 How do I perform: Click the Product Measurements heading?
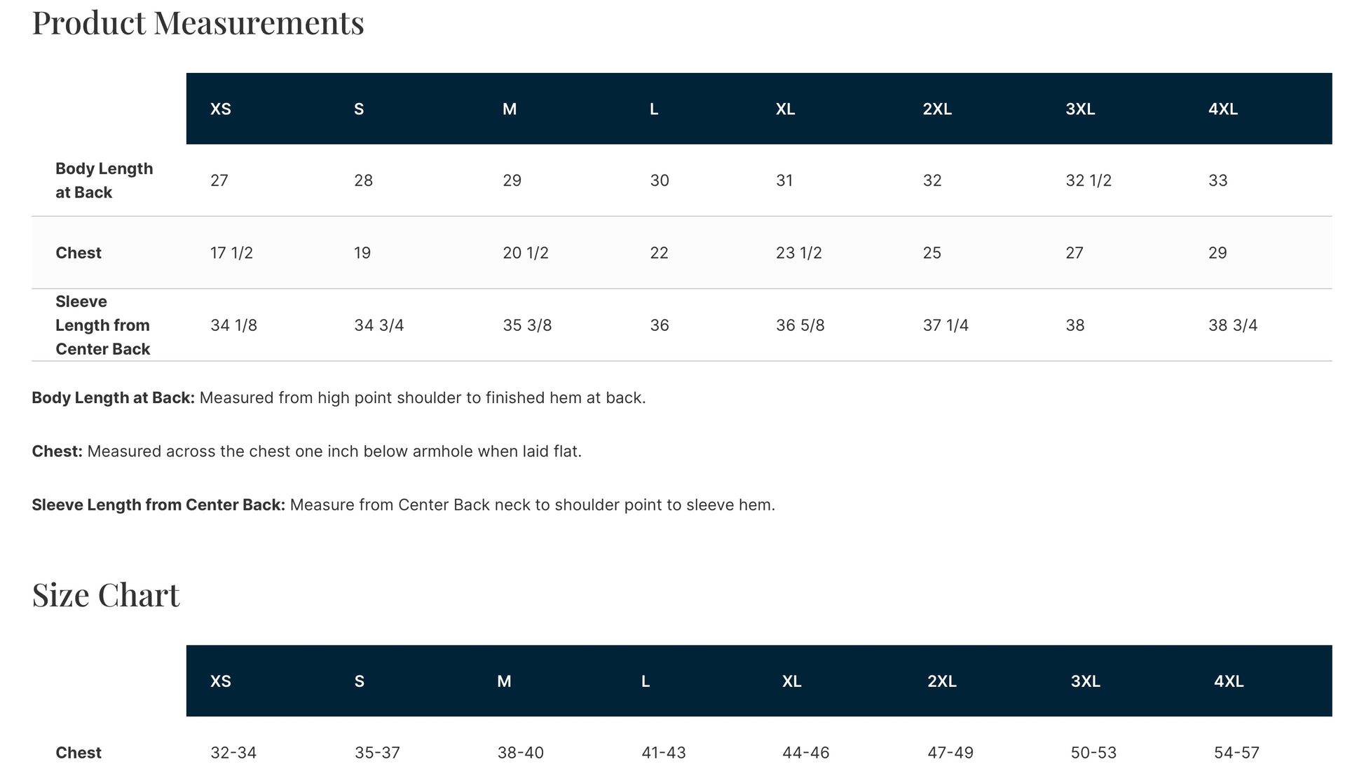198,22
